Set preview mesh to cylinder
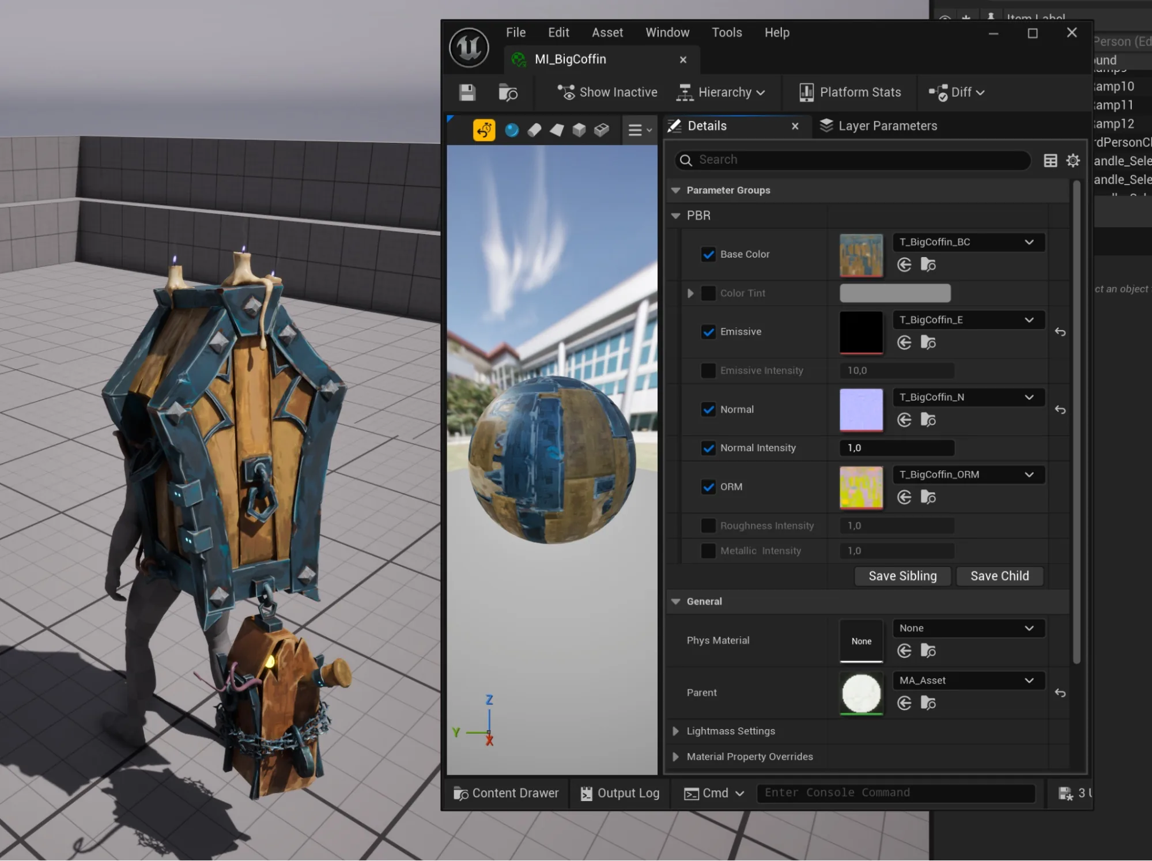 coord(534,130)
